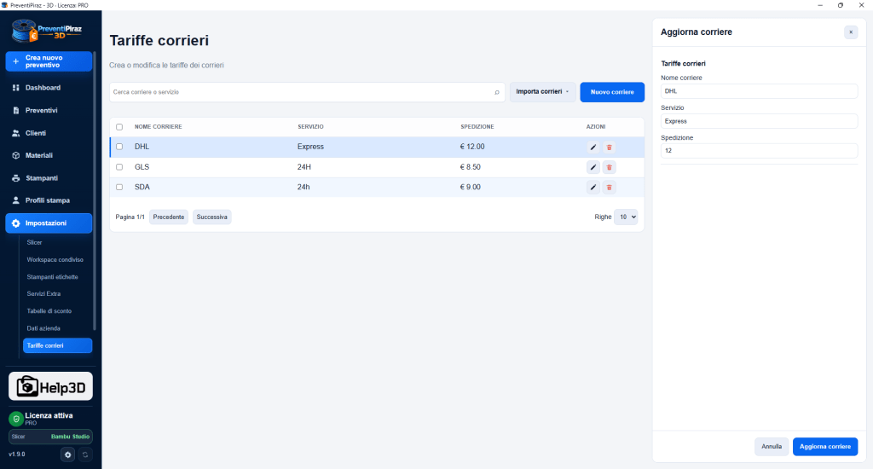Go to Precedente page
873x469 pixels.
[x=169, y=217]
